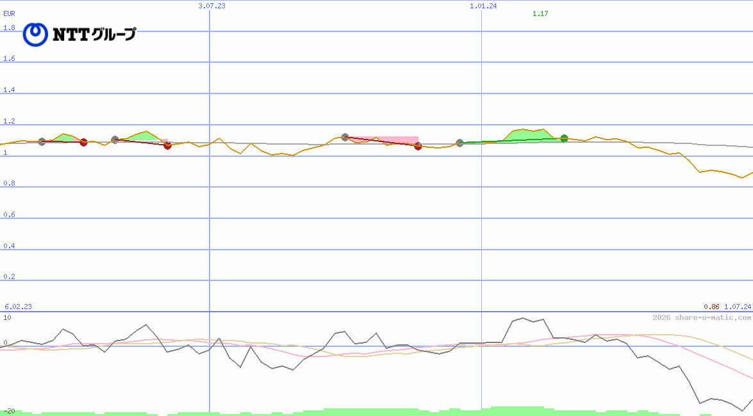Click the 1.07.24 end date label
753x416 pixels.
[737, 307]
